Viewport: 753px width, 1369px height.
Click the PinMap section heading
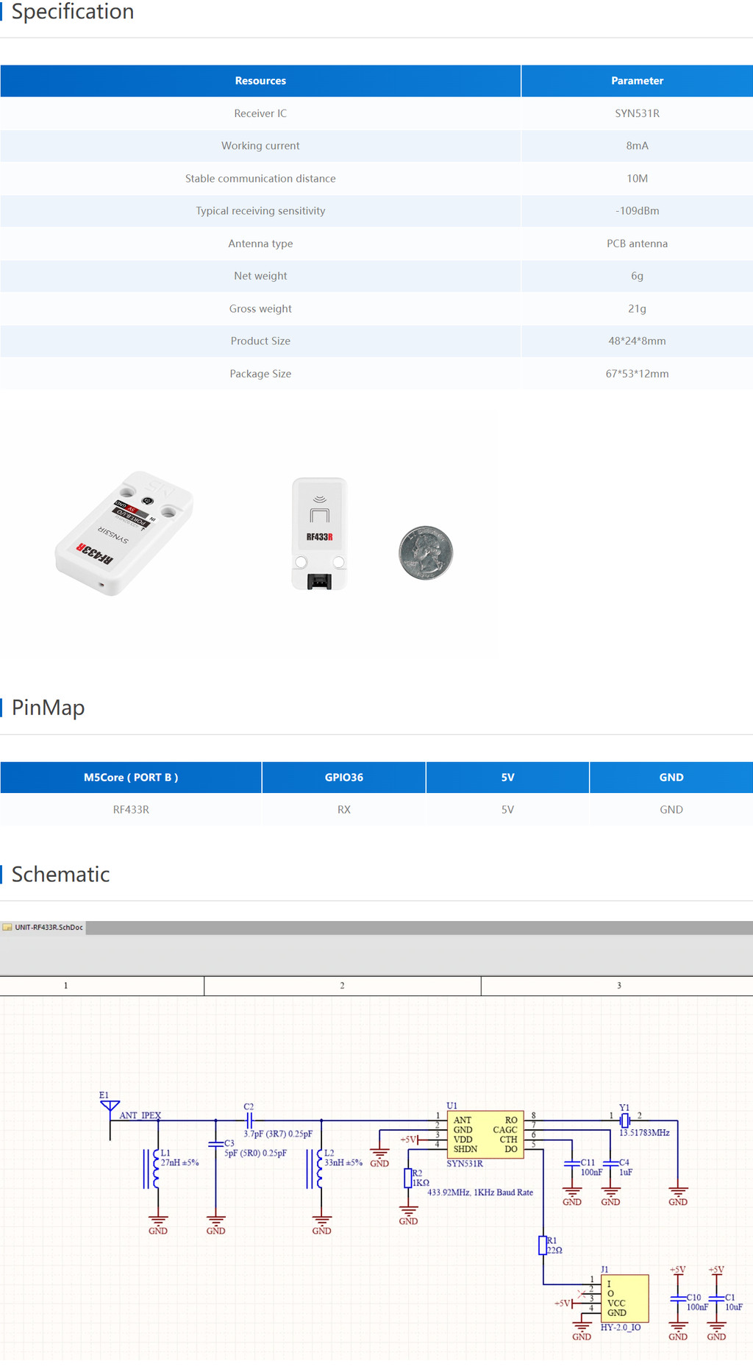click(49, 708)
